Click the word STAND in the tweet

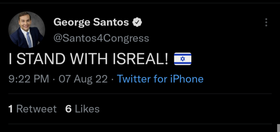coord(41,59)
